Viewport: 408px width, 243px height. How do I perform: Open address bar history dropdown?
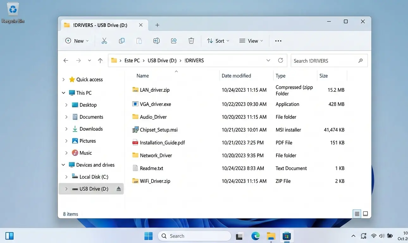pos(268,60)
